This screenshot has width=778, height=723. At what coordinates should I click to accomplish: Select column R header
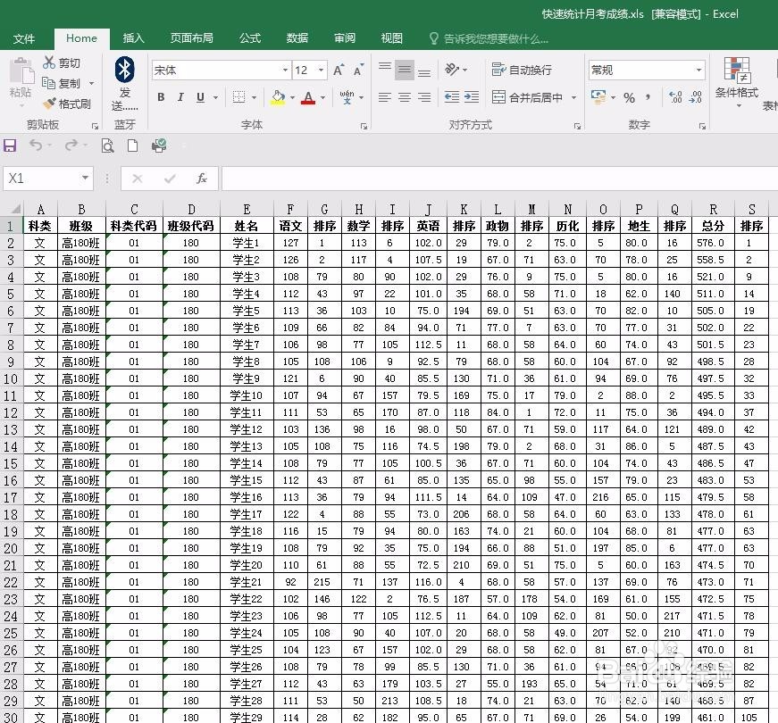(x=713, y=209)
